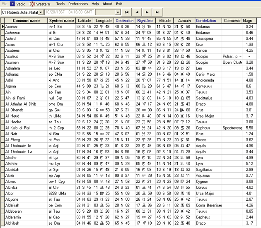Click the Constellation column header

pyautogui.click(x=206, y=21)
